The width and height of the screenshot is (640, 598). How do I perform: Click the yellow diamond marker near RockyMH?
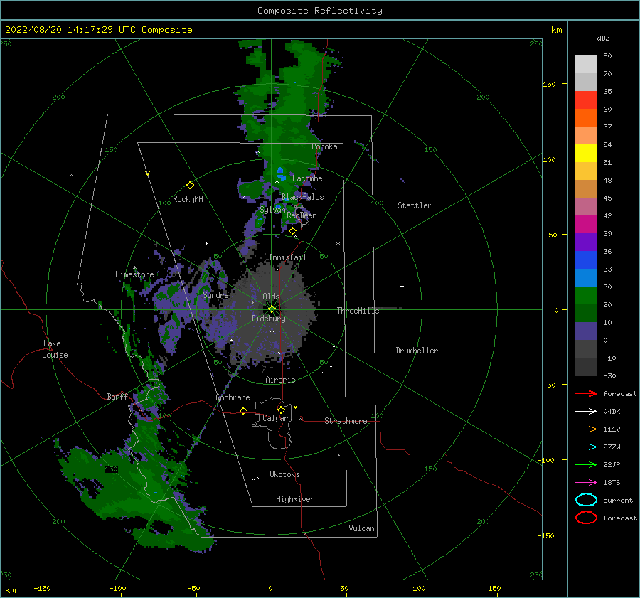point(190,186)
